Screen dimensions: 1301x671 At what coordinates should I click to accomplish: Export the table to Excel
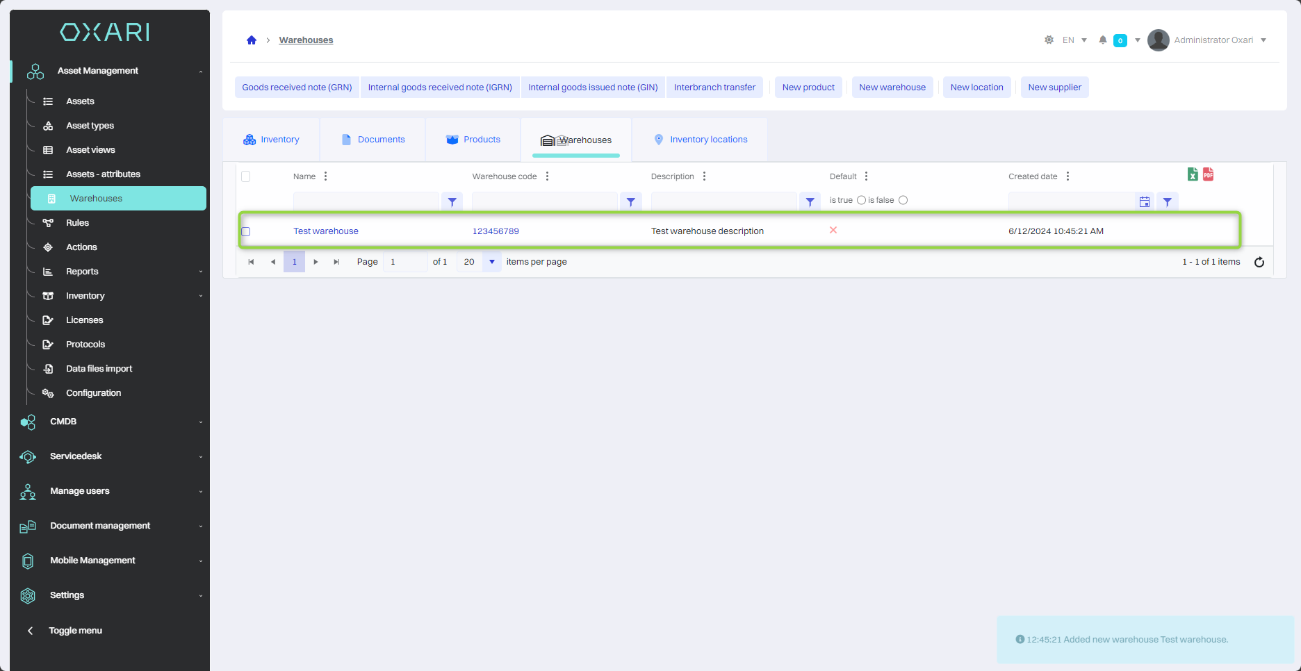[1193, 174]
